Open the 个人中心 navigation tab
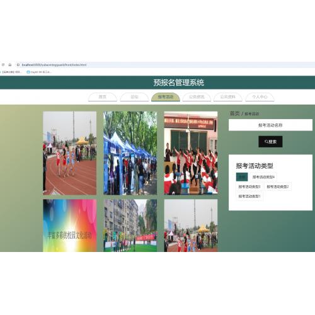The width and height of the screenshot is (315, 315). tap(260, 97)
